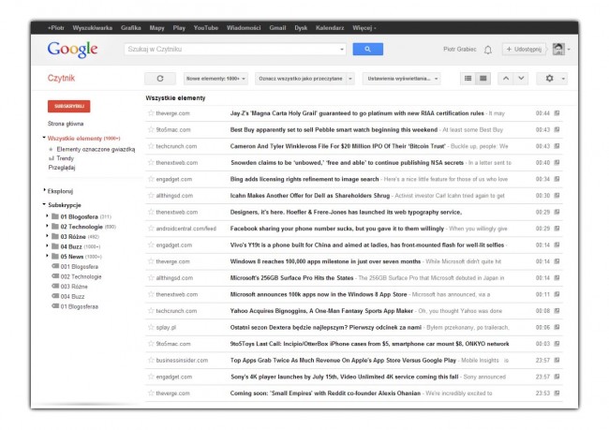Click the 01 Blogosfera folder icon
This screenshot has height=430, width=609.
55,216
